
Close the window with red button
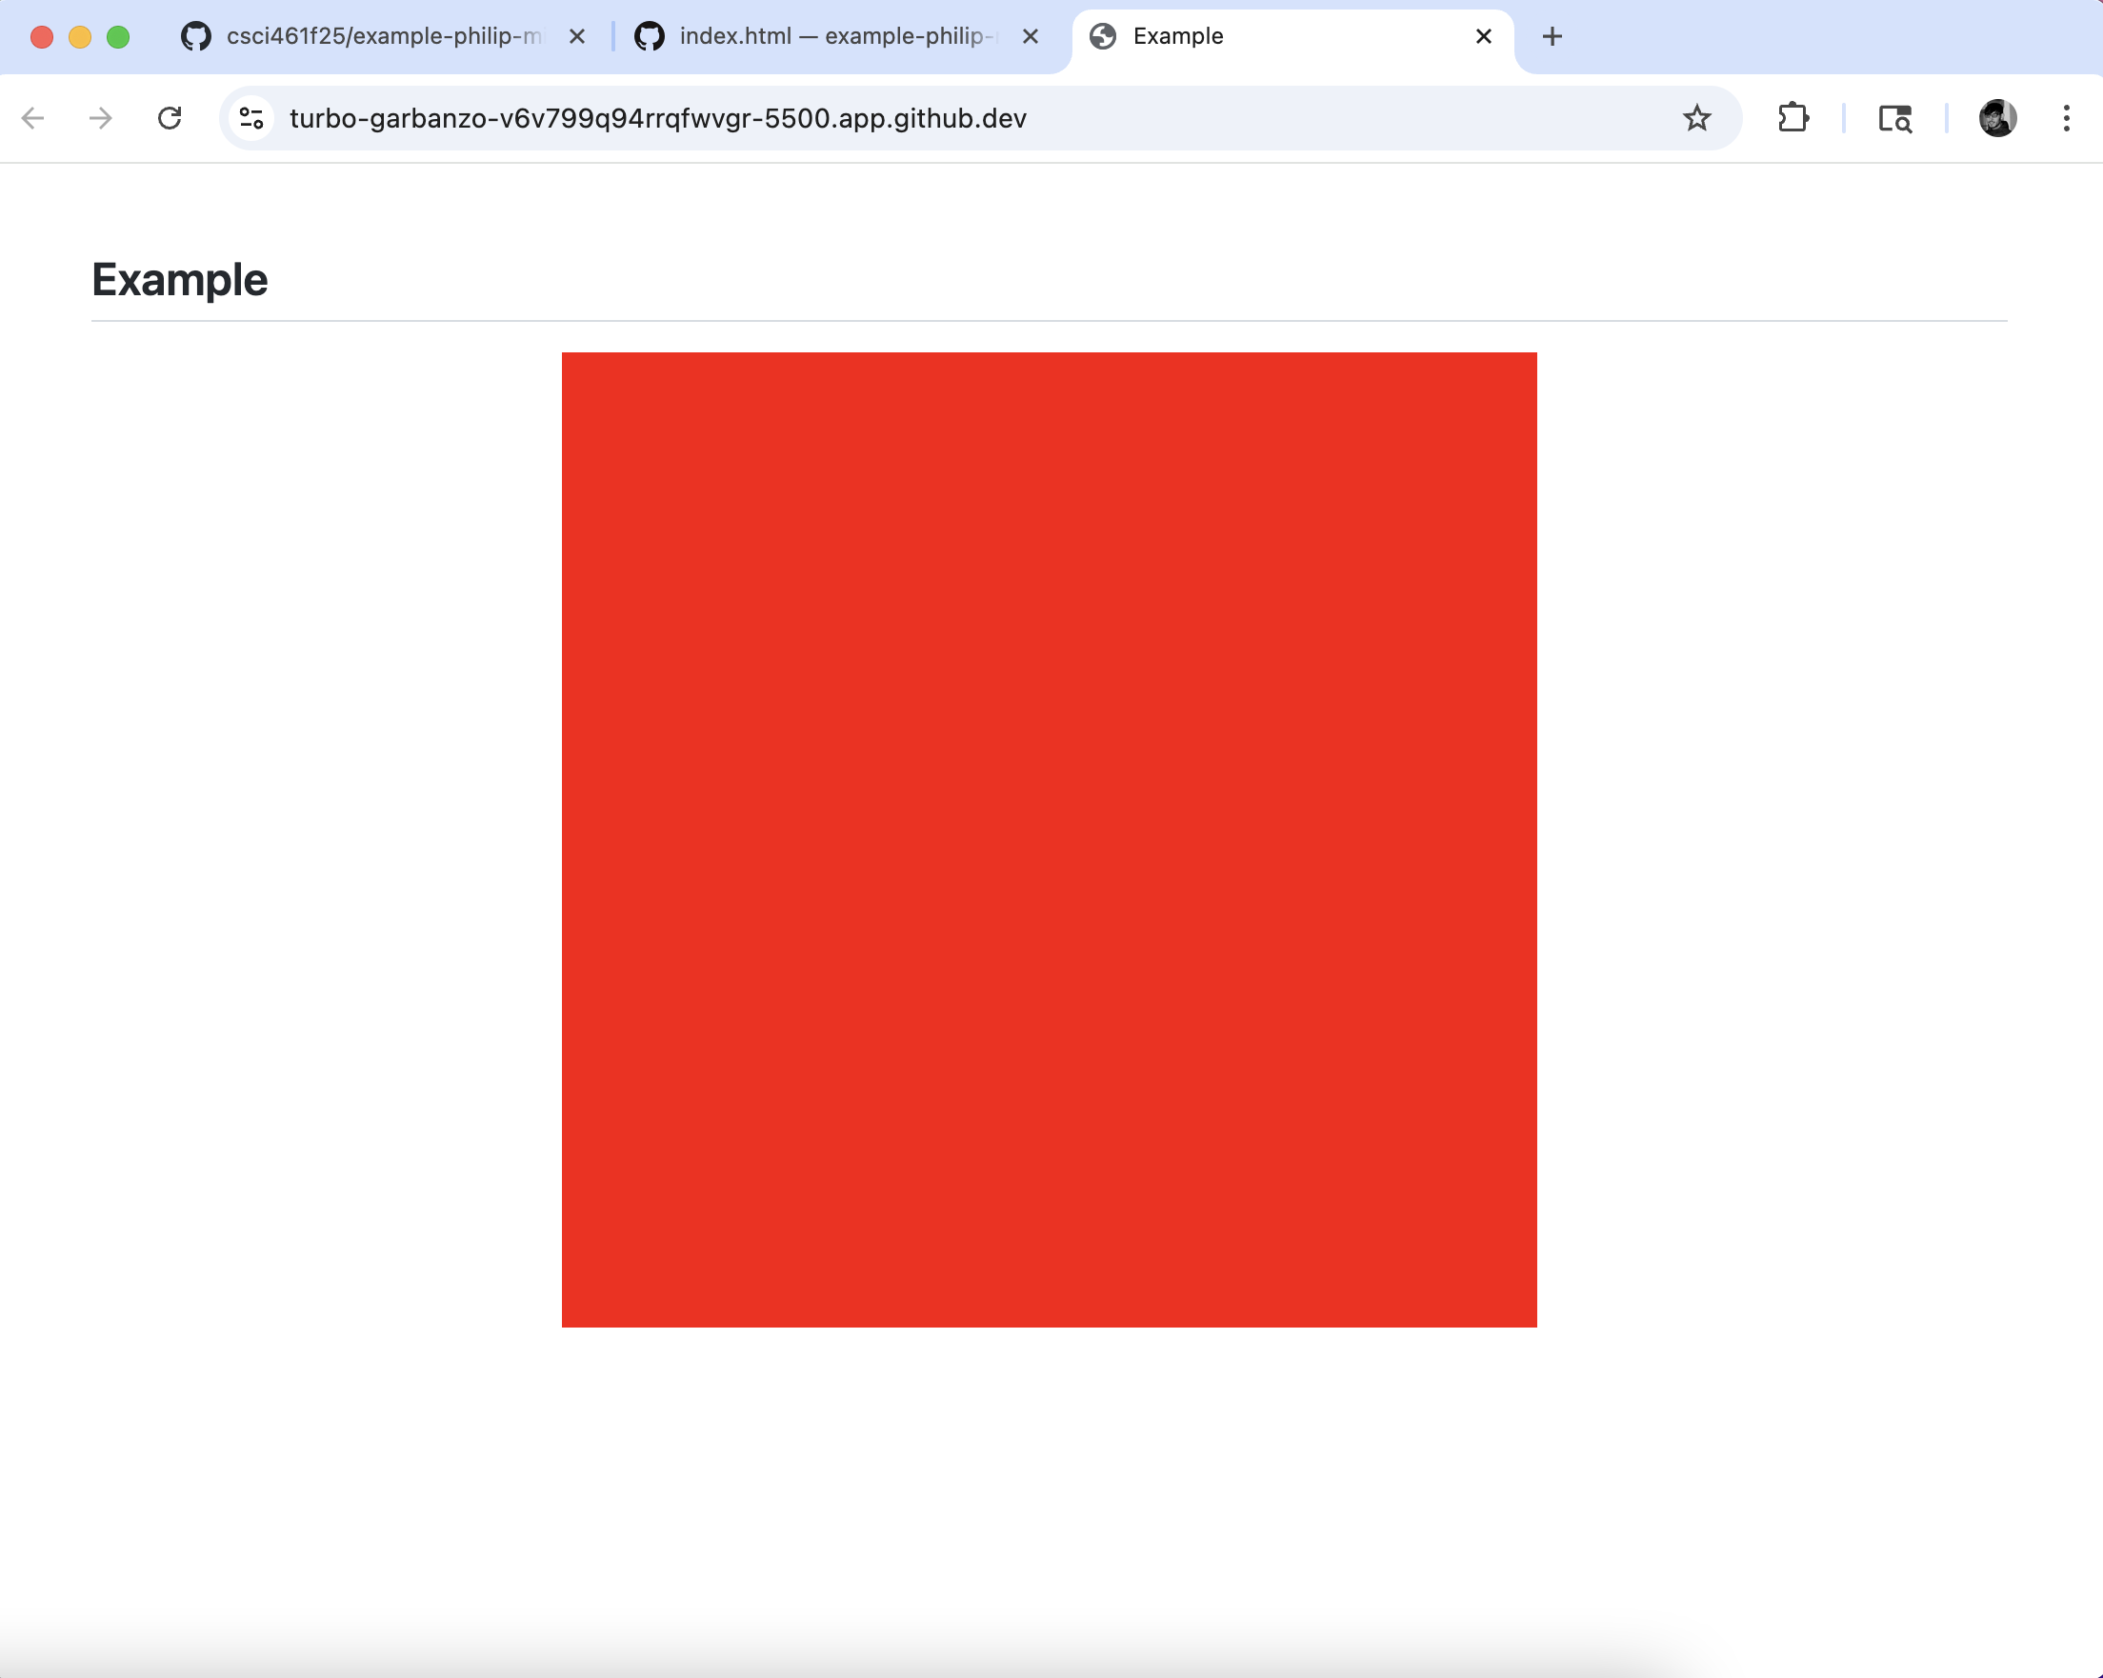42,37
